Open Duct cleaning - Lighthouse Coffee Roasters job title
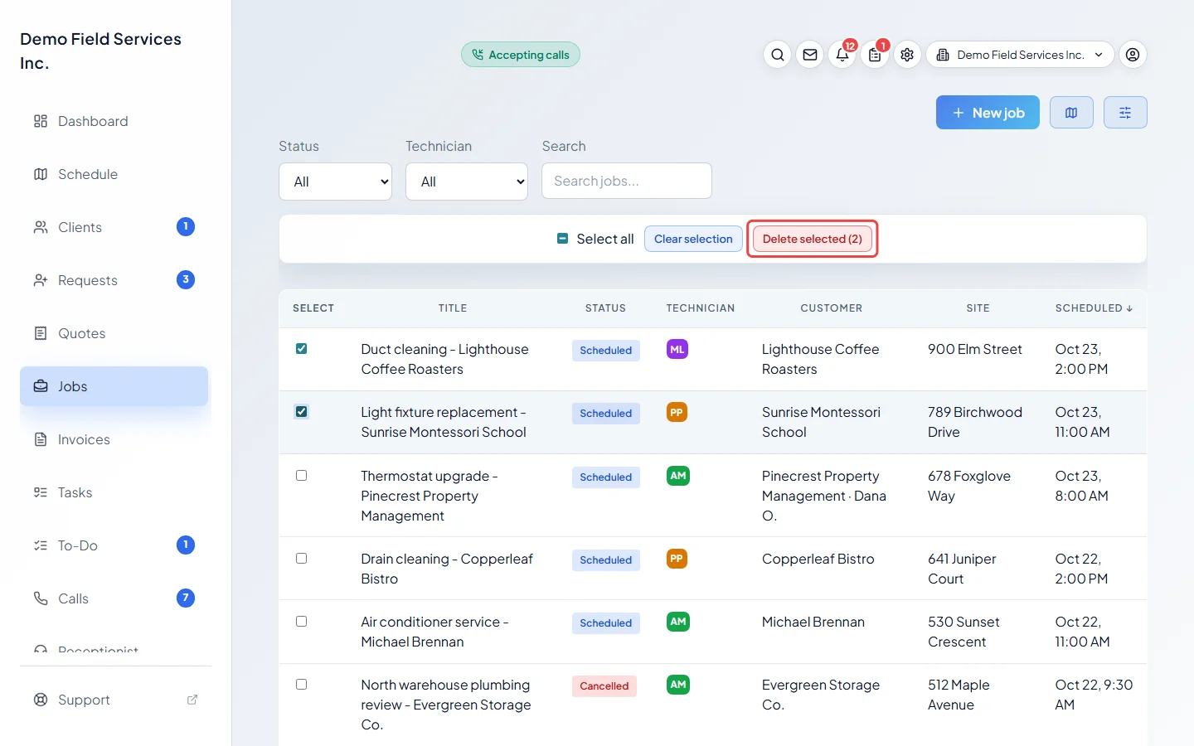The image size is (1194, 746). pyautogui.click(x=444, y=360)
